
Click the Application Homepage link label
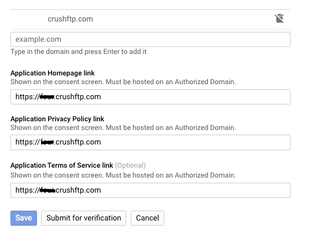(x=53, y=73)
